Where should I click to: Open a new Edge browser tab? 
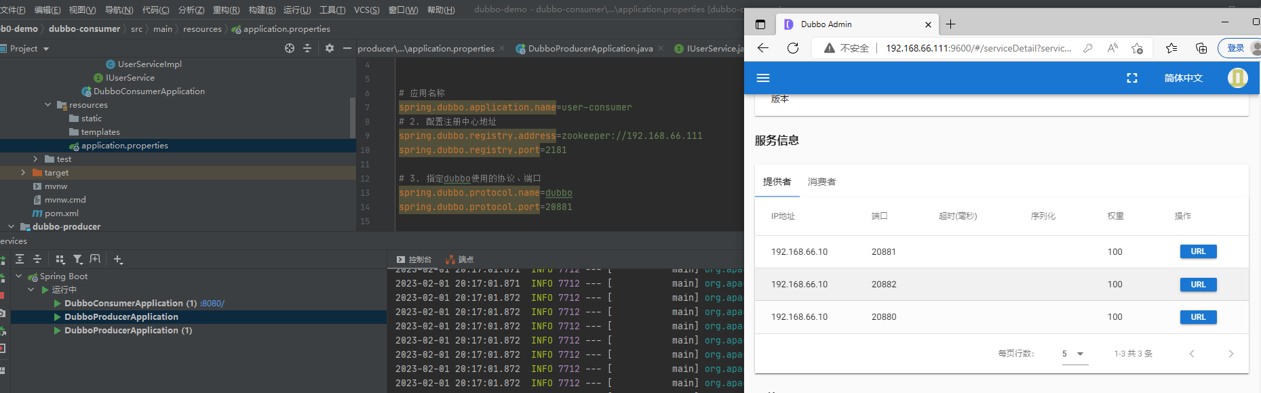(x=951, y=24)
